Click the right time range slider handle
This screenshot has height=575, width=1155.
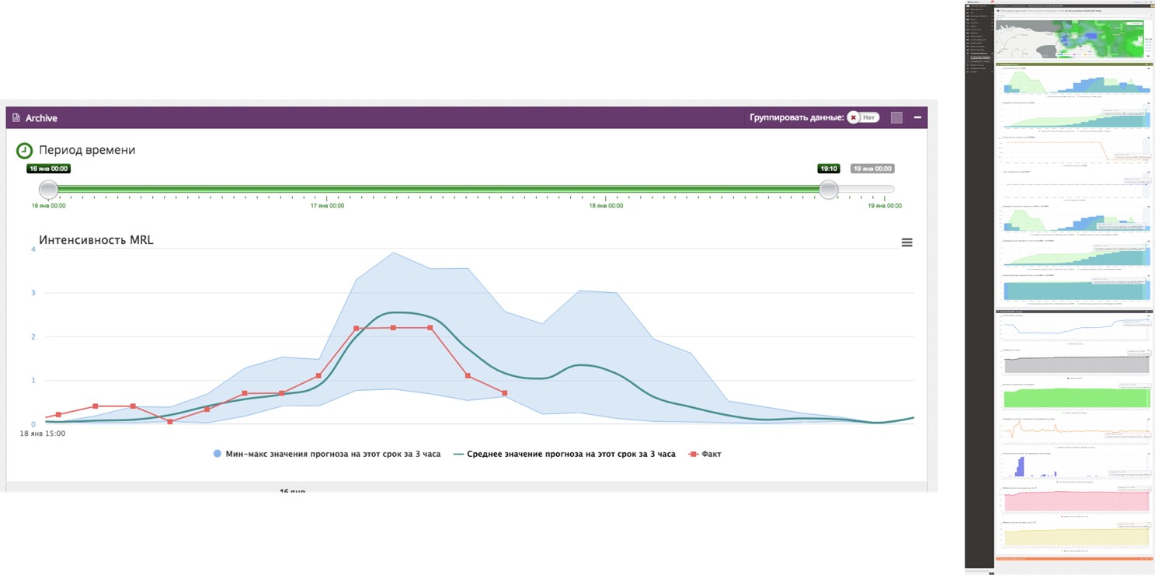point(829,189)
